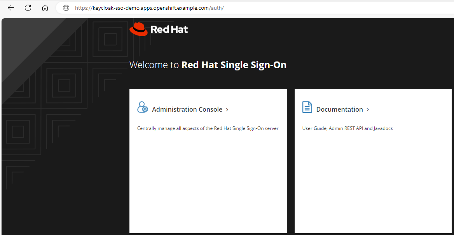The width and height of the screenshot is (454, 235).
Task: Open the Administration Console link
Action: point(187,110)
